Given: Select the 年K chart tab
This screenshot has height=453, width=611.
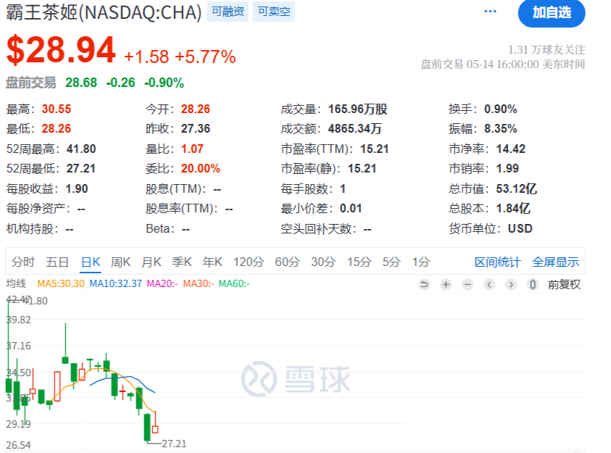Looking at the screenshot, I should point(212,262).
